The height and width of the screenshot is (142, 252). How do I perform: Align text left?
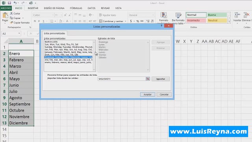[x=76, y=21]
